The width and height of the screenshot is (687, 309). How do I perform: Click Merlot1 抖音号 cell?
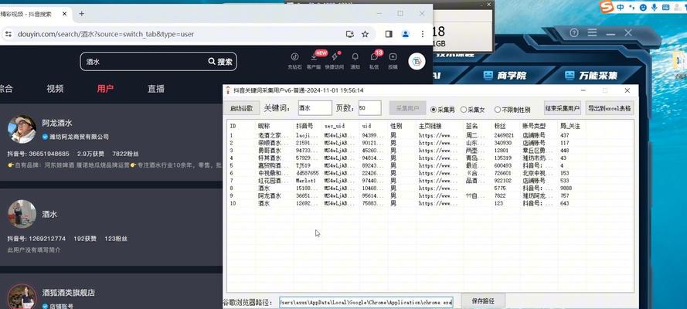click(305, 181)
